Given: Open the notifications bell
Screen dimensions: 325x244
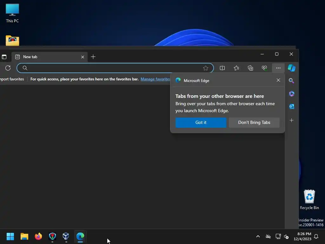Looking at the screenshot, I should click(x=316, y=236).
